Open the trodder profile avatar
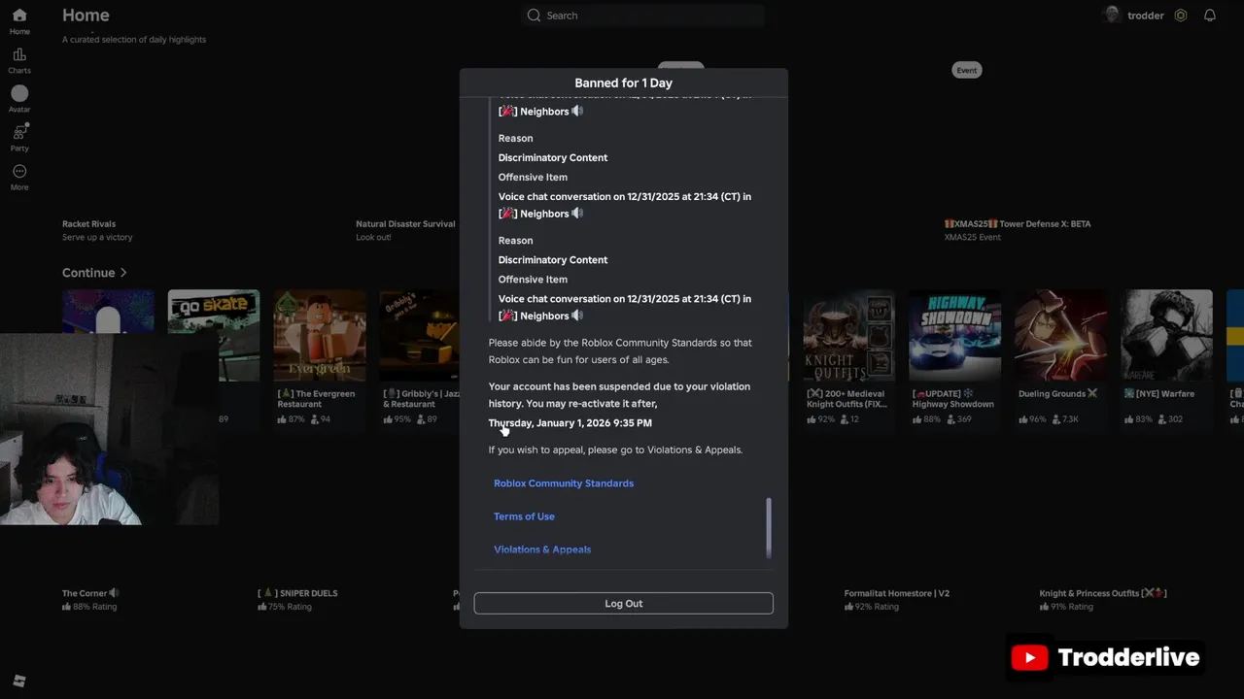Viewport: 1244px width, 699px height. point(1113,16)
